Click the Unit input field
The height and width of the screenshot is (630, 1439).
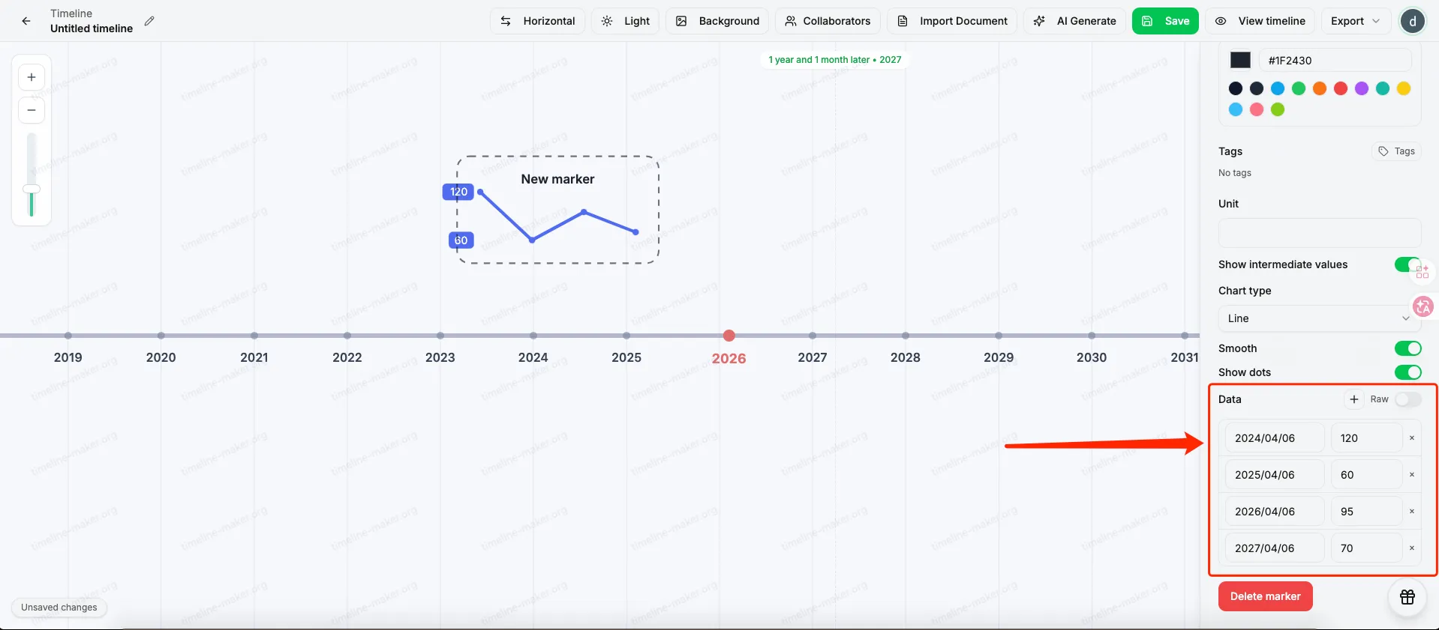tap(1320, 233)
